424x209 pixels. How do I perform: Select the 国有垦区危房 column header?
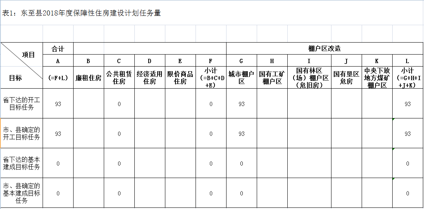point(347,77)
